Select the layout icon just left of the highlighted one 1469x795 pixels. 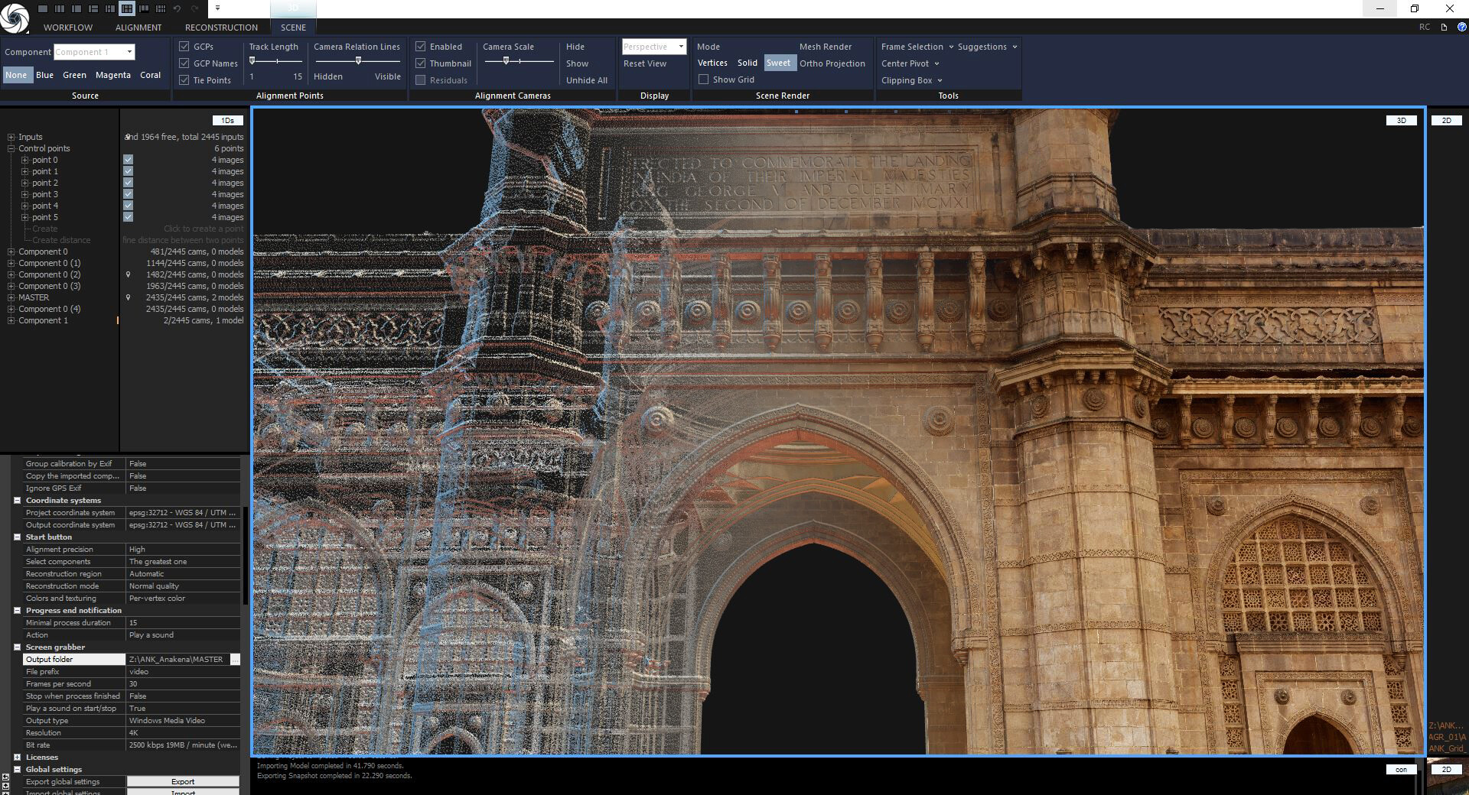pos(110,8)
